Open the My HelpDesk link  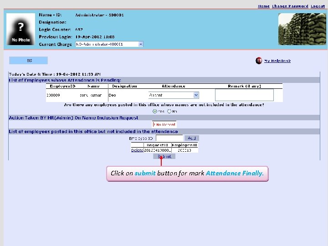pos(277,61)
